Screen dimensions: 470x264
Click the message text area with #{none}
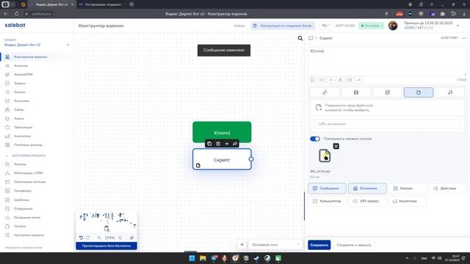click(387, 62)
